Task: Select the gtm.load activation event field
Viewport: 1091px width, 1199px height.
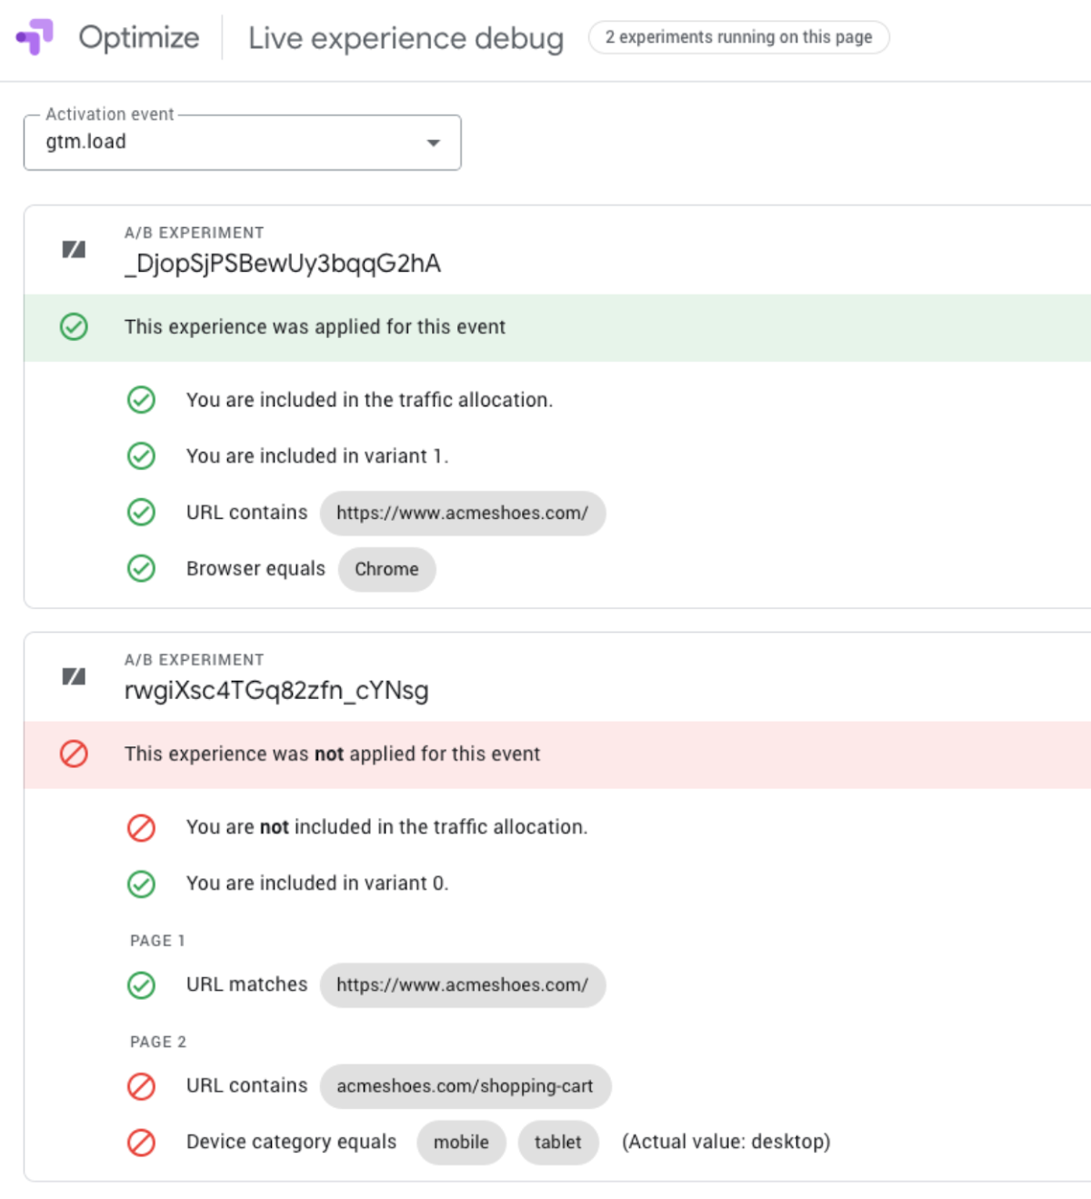Action: point(242,142)
